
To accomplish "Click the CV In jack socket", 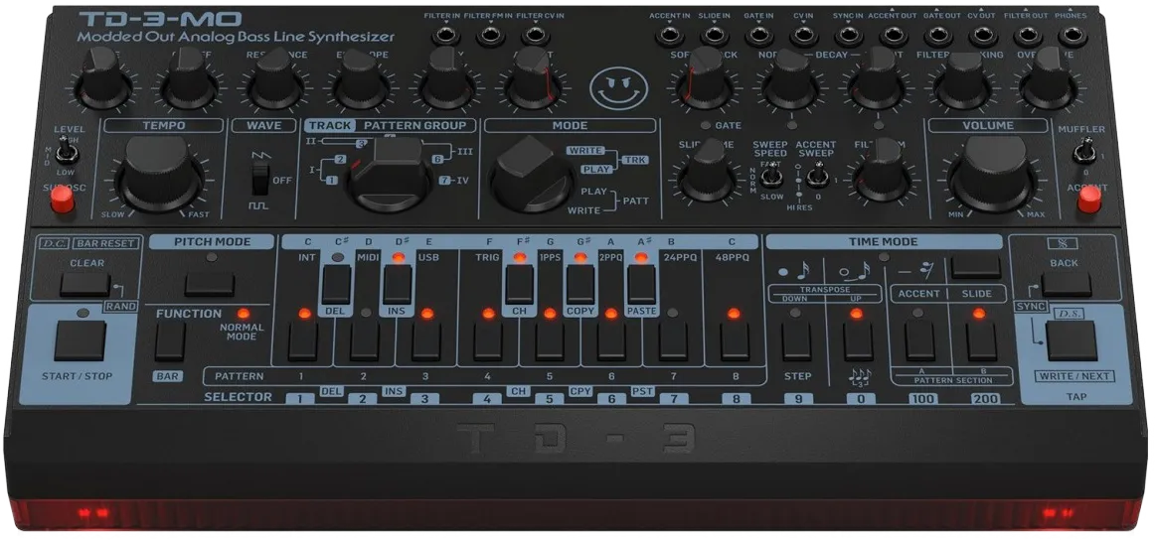I will pyautogui.click(x=804, y=34).
